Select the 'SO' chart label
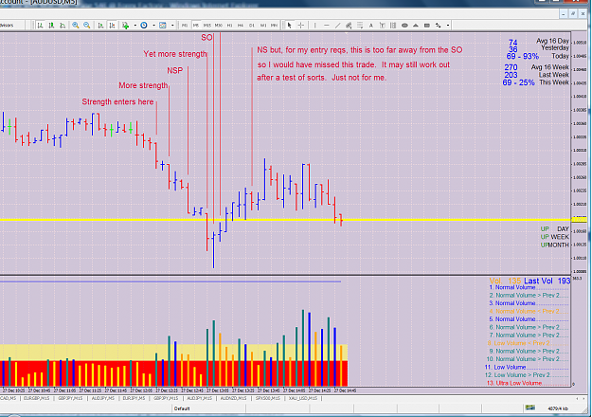 [206, 37]
